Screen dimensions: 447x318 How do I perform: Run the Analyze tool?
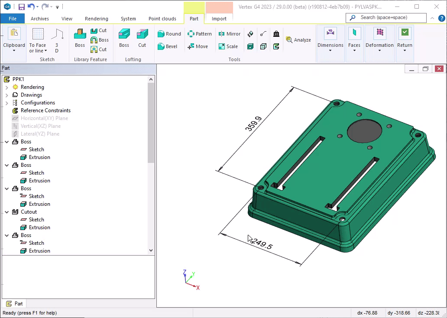(x=298, y=40)
